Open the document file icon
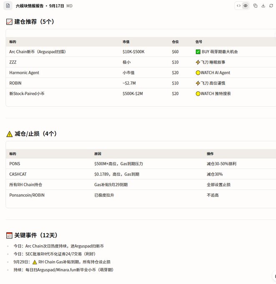The image size is (276, 284). pyautogui.click(x=8, y=6)
